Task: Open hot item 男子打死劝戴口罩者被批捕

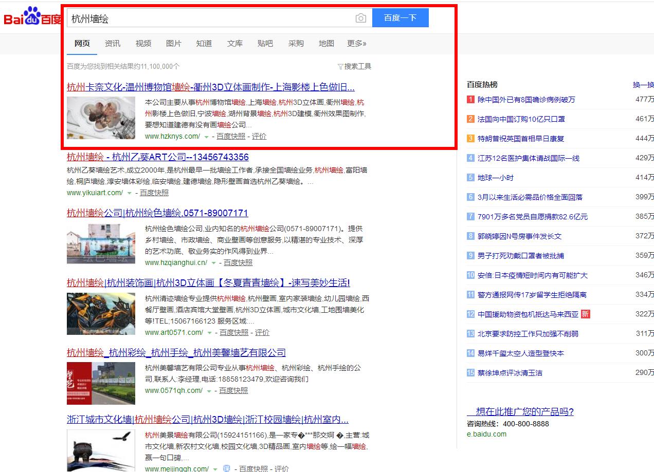Action: (x=521, y=256)
